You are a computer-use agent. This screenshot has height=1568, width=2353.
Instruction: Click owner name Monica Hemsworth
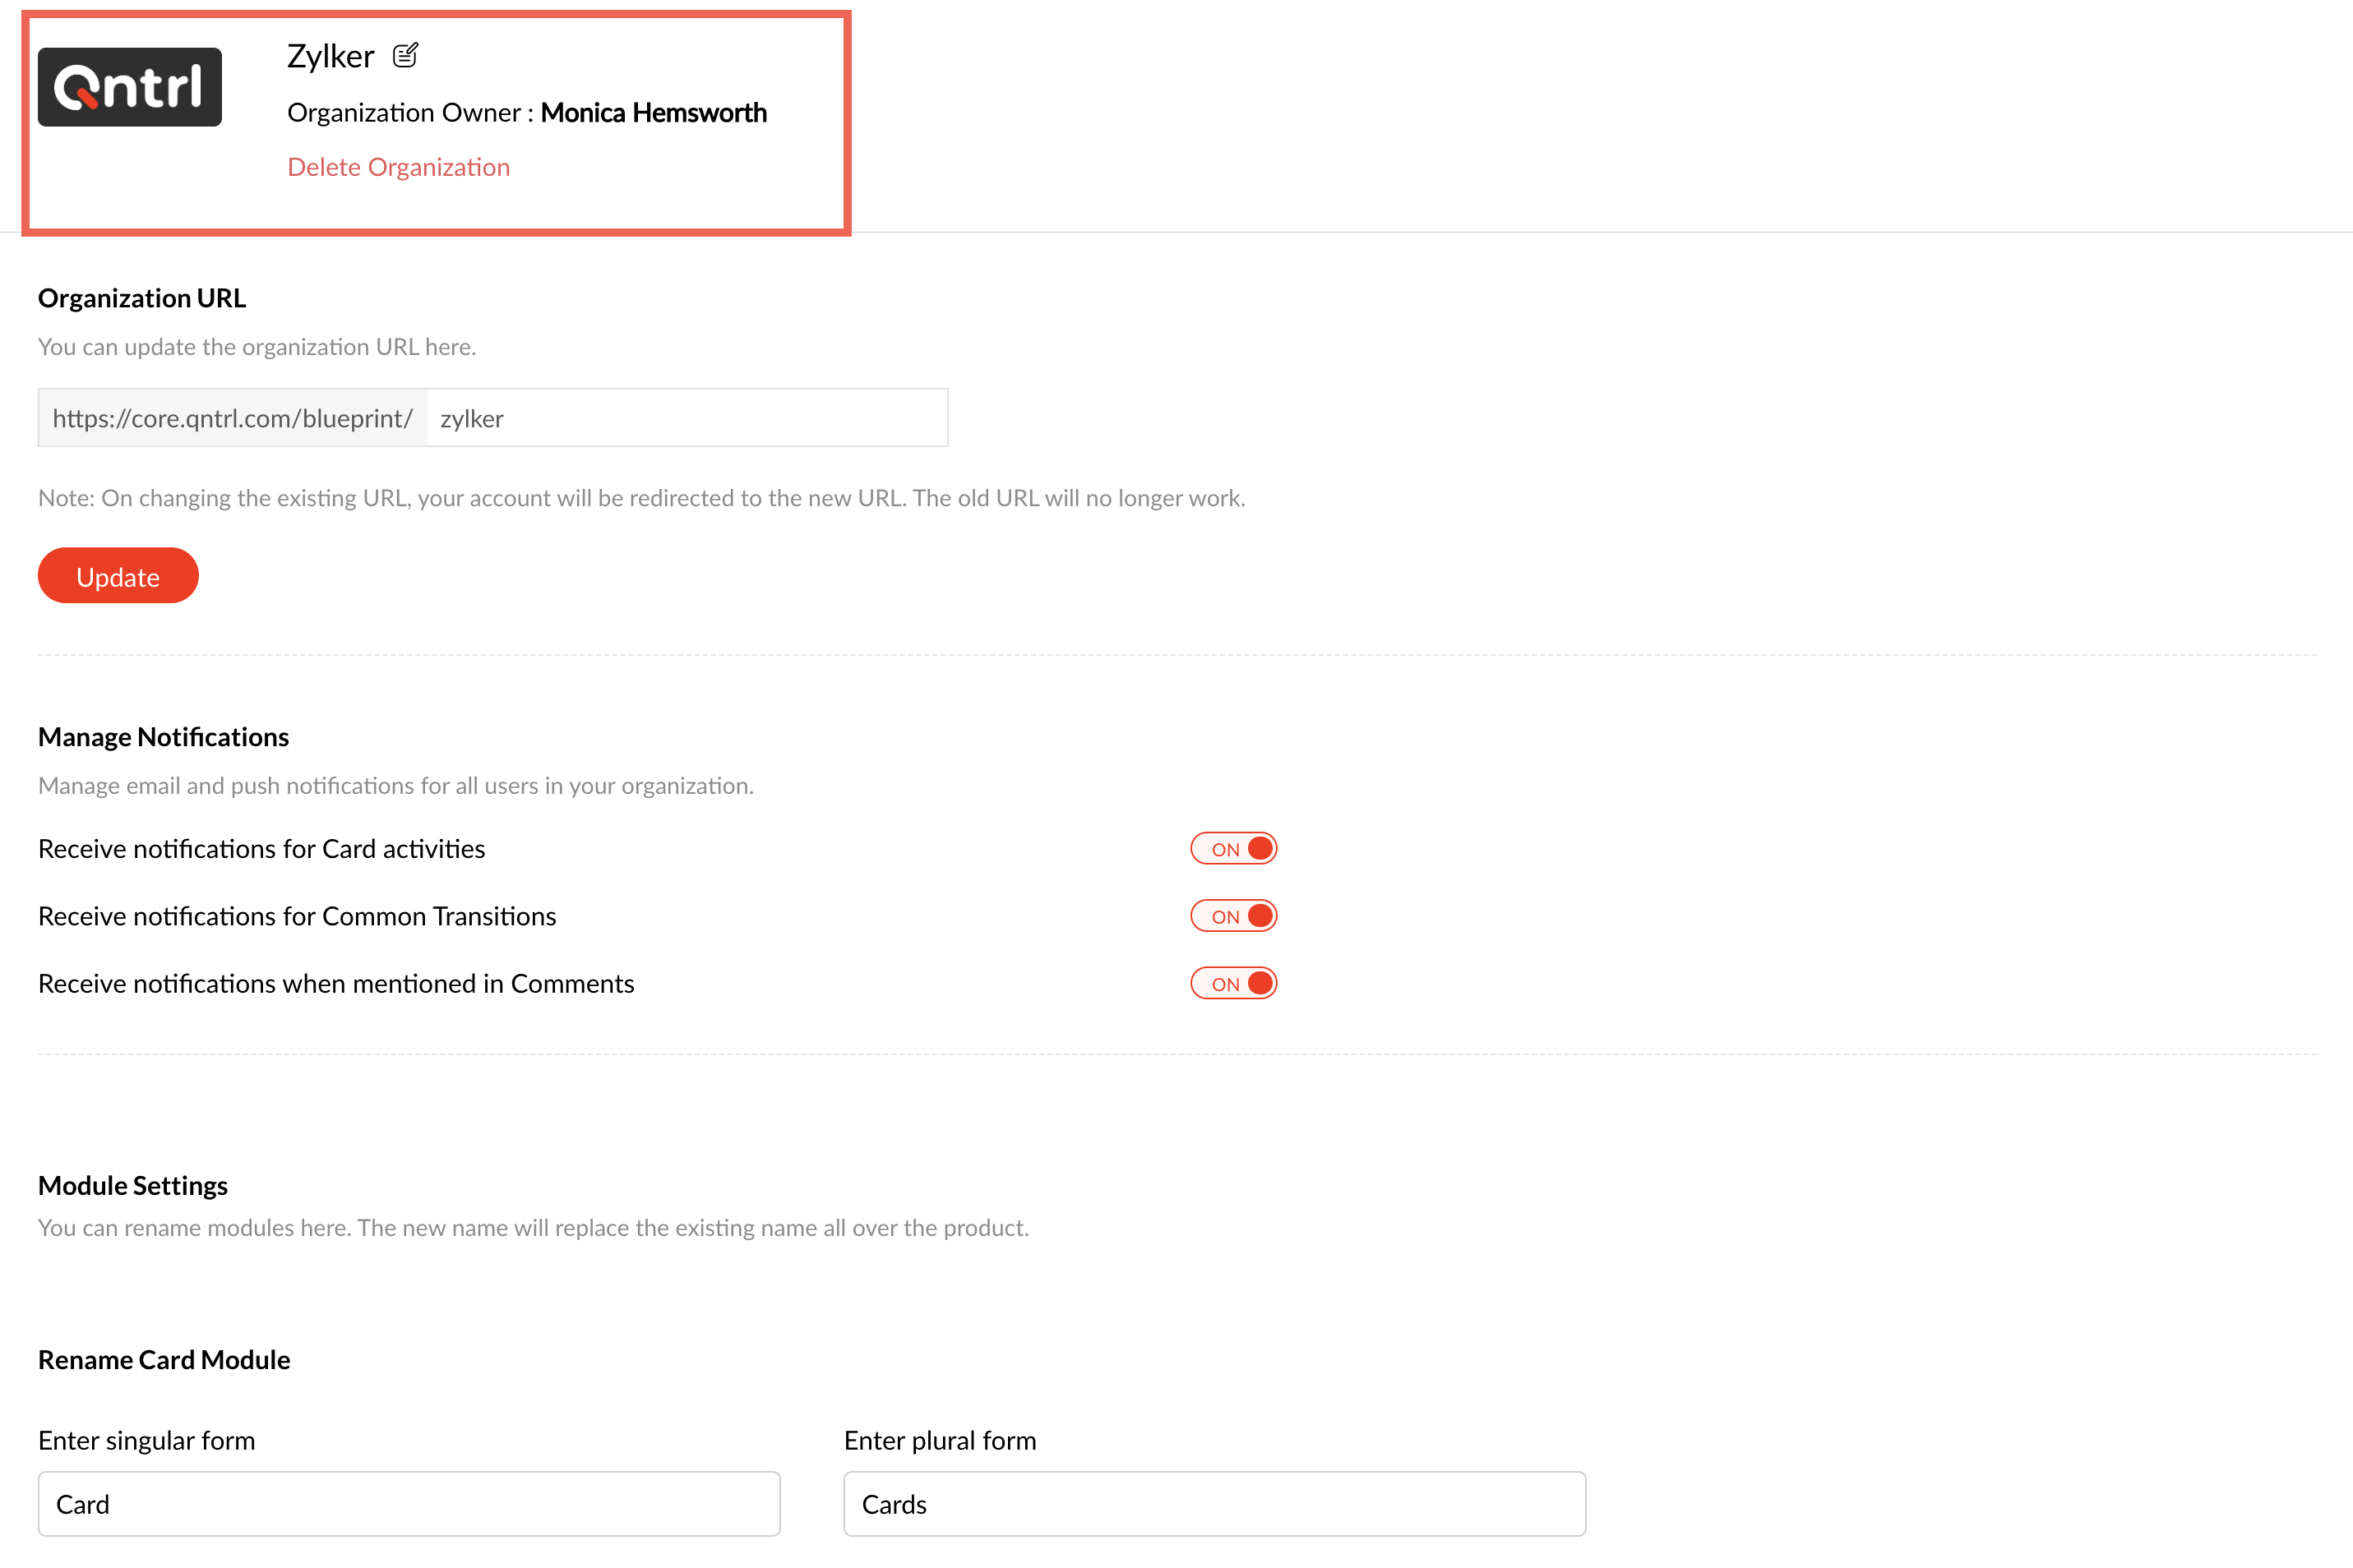pos(654,113)
